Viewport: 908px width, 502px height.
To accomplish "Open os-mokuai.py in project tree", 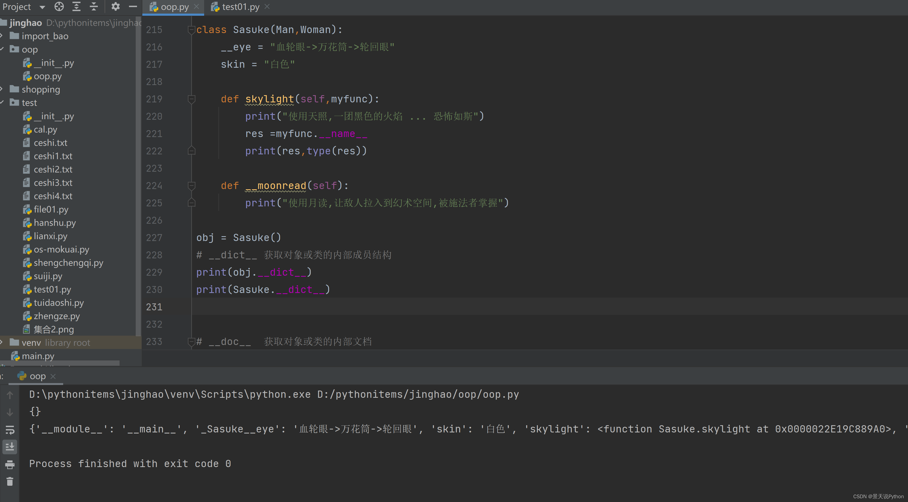I will point(61,250).
